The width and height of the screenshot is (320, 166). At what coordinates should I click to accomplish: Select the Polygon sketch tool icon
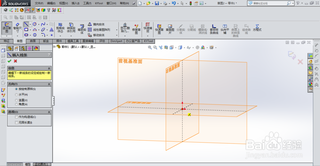(x=35, y=35)
